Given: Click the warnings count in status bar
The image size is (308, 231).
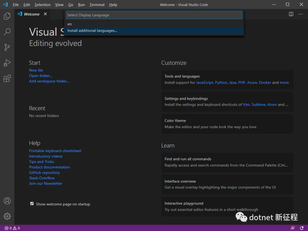Looking at the screenshot, I should 16,228.
